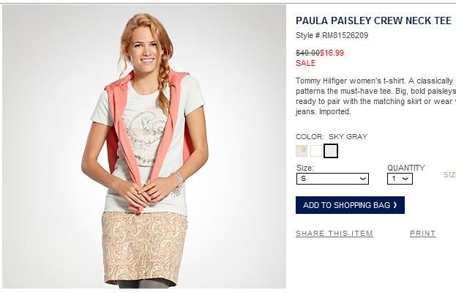This screenshot has width=456, height=293.
Task: Click the chevron arrow in the Quantity dropdown
Action: [405, 179]
